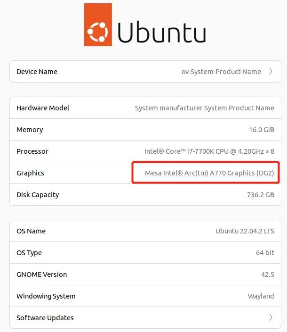Click the Device Name row label
The image size is (287, 332).
[37, 72]
